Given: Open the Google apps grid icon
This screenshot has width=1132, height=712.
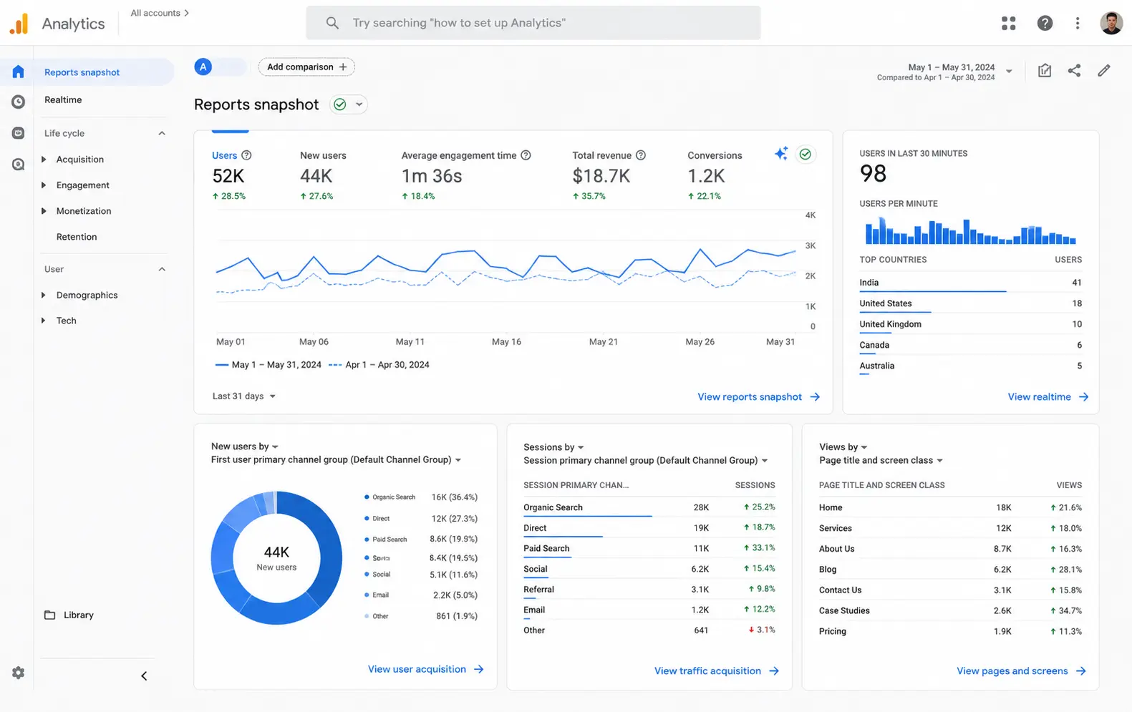Looking at the screenshot, I should click(1009, 24).
